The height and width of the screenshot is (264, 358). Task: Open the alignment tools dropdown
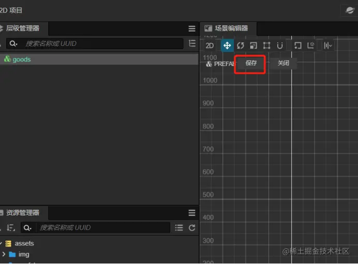pyautogui.click(x=328, y=46)
